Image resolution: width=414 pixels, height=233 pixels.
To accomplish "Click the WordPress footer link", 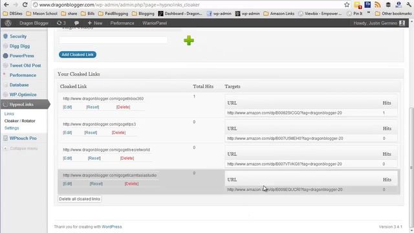I will click(112, 227).
